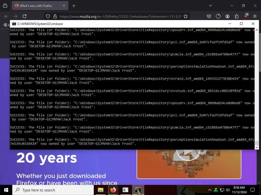Open the notification center icon

[x=253, y=190]
